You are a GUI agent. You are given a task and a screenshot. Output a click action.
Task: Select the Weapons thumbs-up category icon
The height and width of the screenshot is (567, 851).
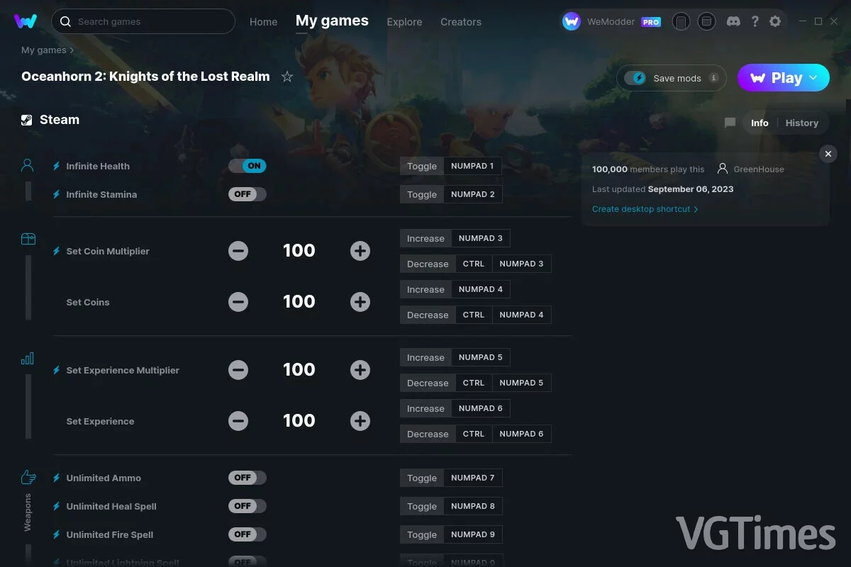[28, 477]
